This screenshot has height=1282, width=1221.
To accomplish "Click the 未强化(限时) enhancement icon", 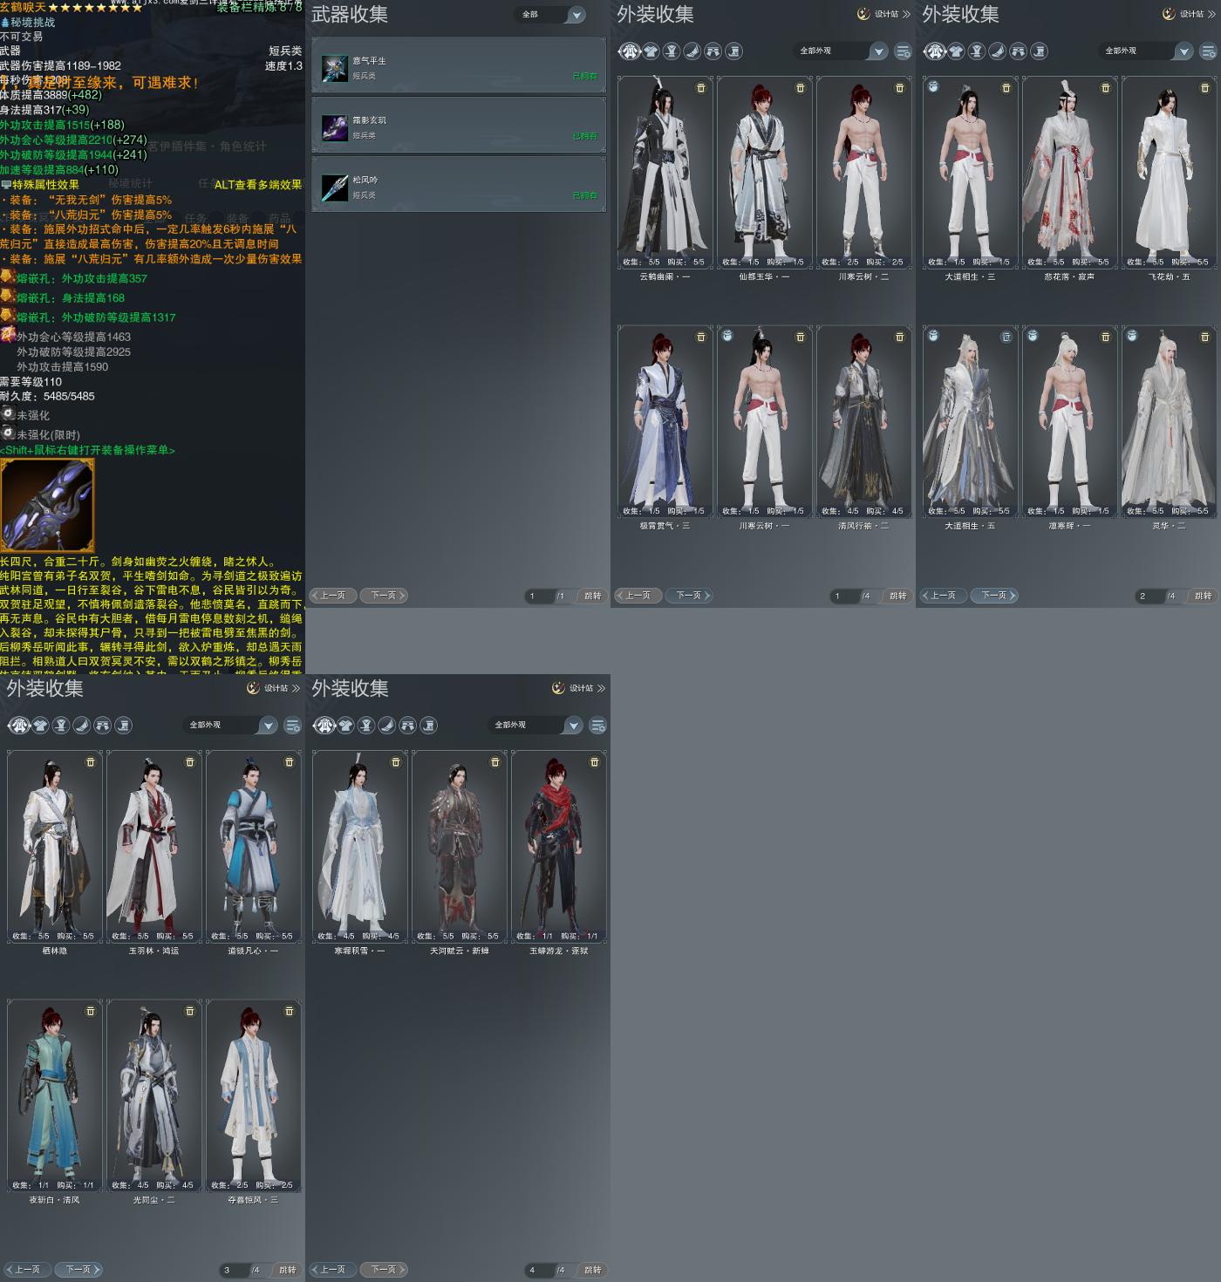I will (8, 433).
